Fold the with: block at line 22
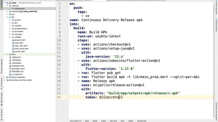This screenshot has height=122, width=218. [x=68, y=89]
